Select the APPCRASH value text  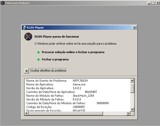pos(80,81)
